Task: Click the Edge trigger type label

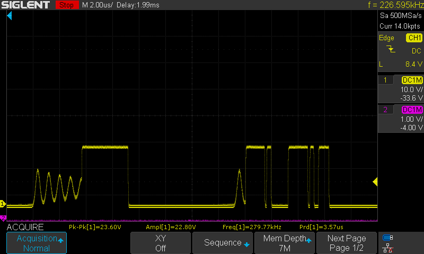Action: pyautogui.click(x=386, y=38)
